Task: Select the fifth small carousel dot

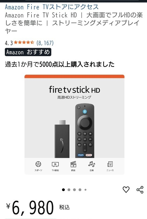Action: point(85,190)
